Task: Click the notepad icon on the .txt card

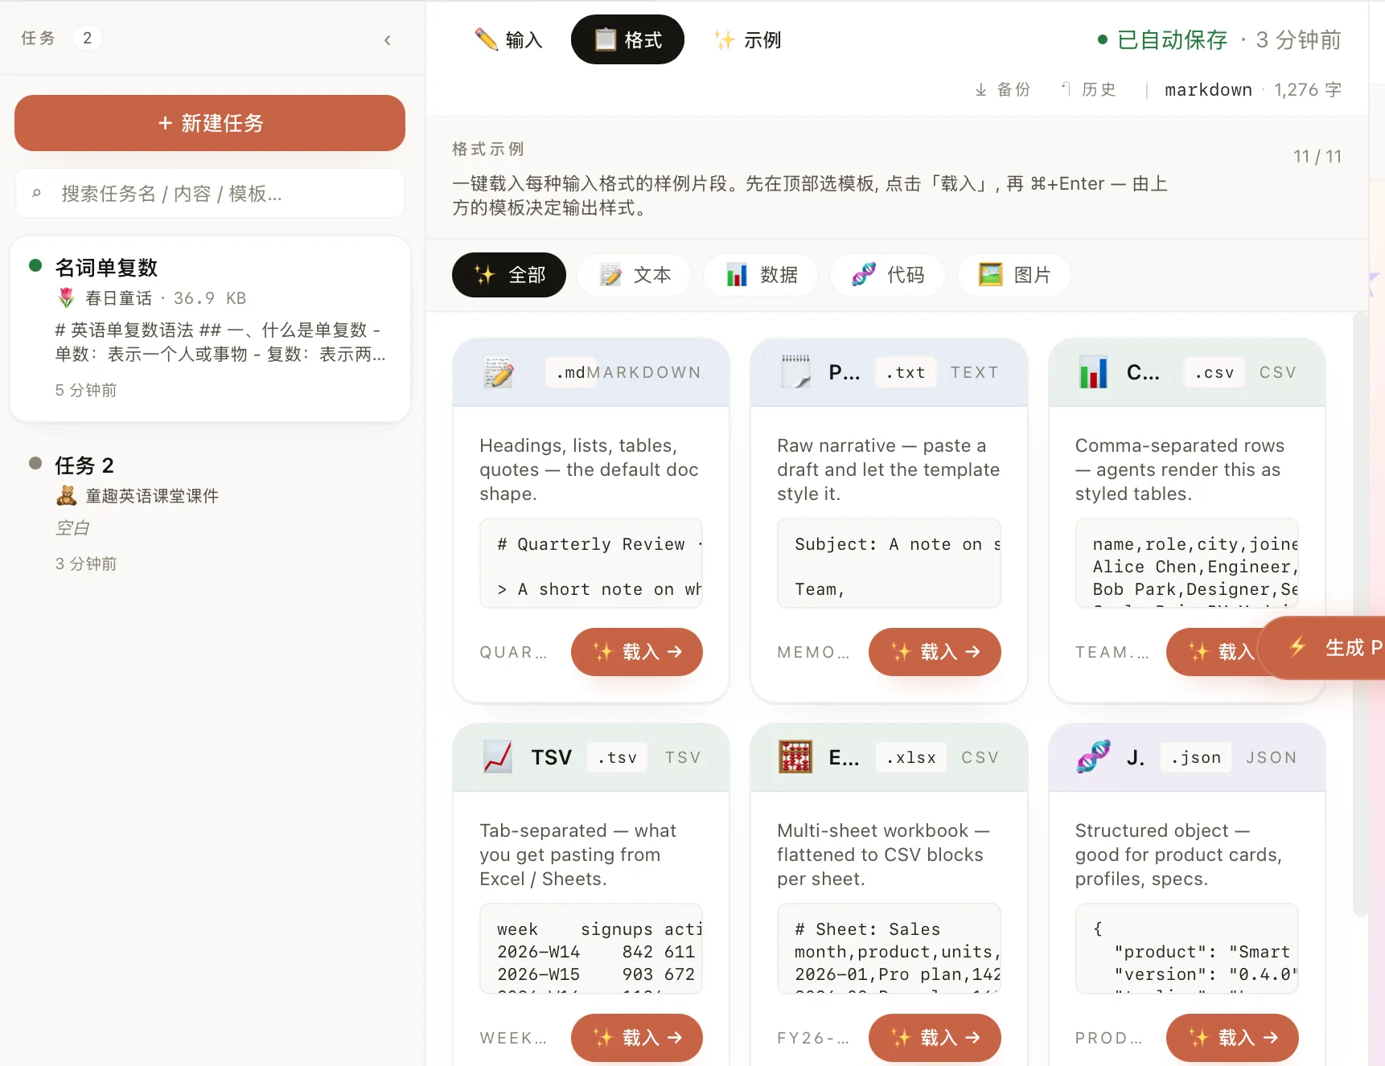Action: click(x=796, y=371)
